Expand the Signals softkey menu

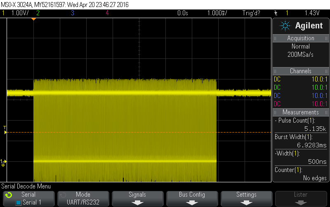137,198
